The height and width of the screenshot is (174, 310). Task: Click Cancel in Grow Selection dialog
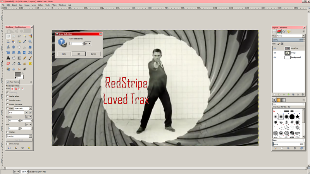[93, 54]
